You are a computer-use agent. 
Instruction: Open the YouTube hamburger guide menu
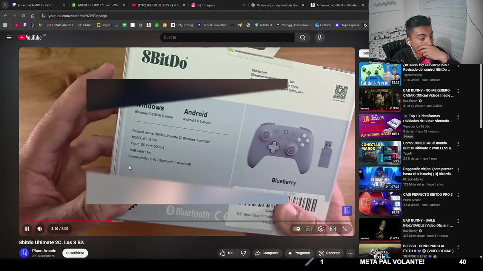tap(9, 37)
